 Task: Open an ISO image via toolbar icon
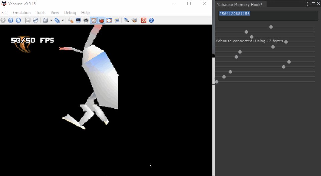click(28, 20)
